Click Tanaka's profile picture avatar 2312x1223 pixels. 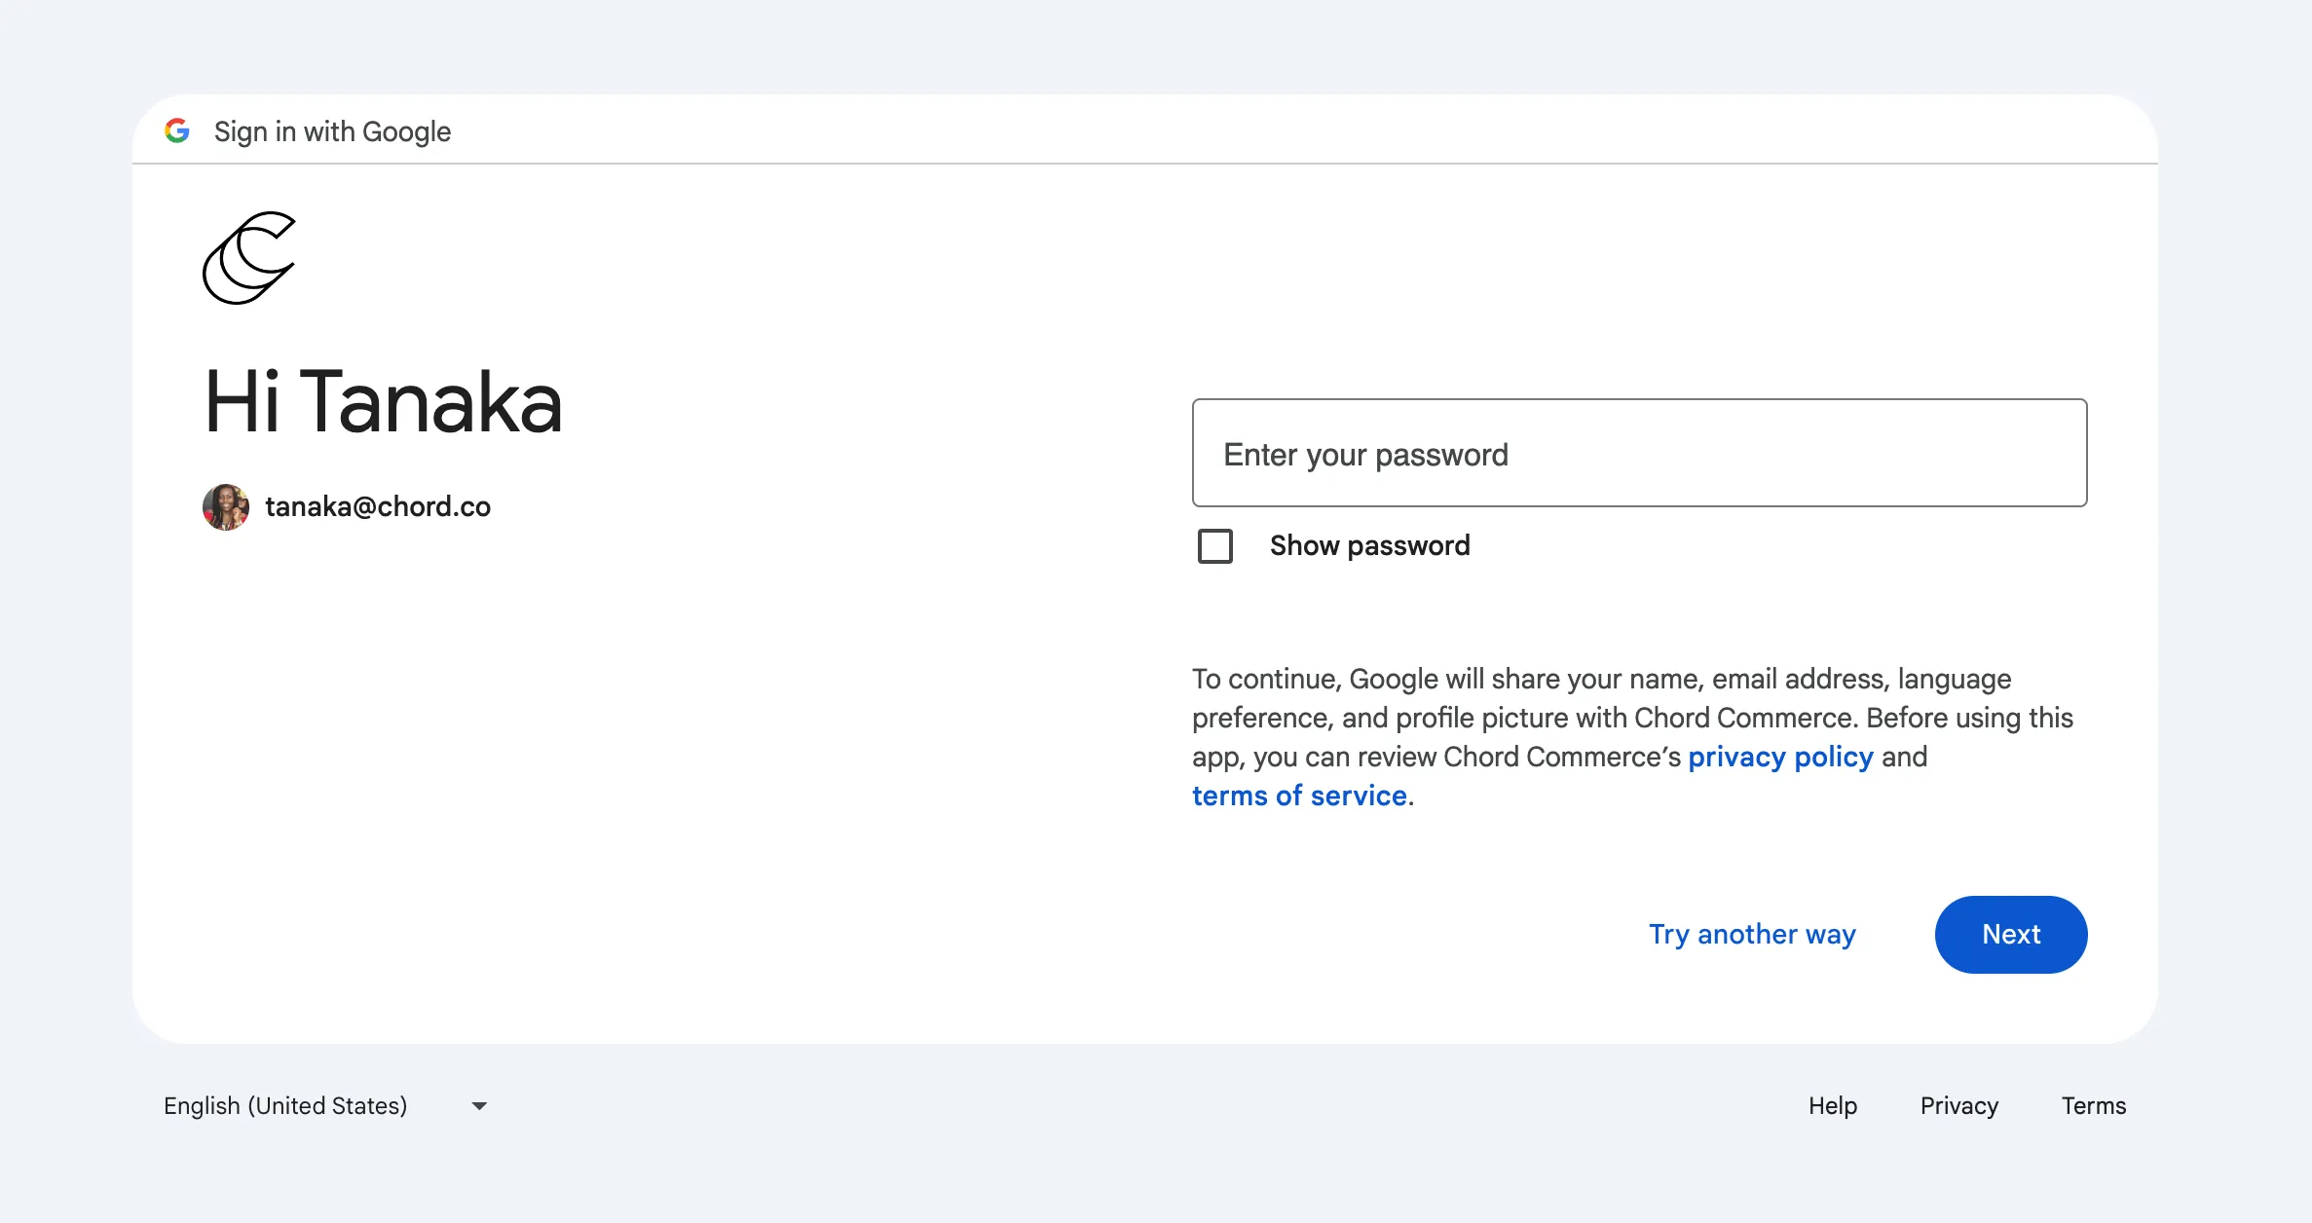226,507
